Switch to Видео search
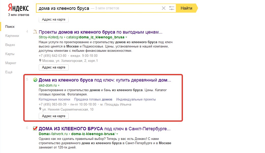The image size is (265, 153). click(x=10, y=45)
